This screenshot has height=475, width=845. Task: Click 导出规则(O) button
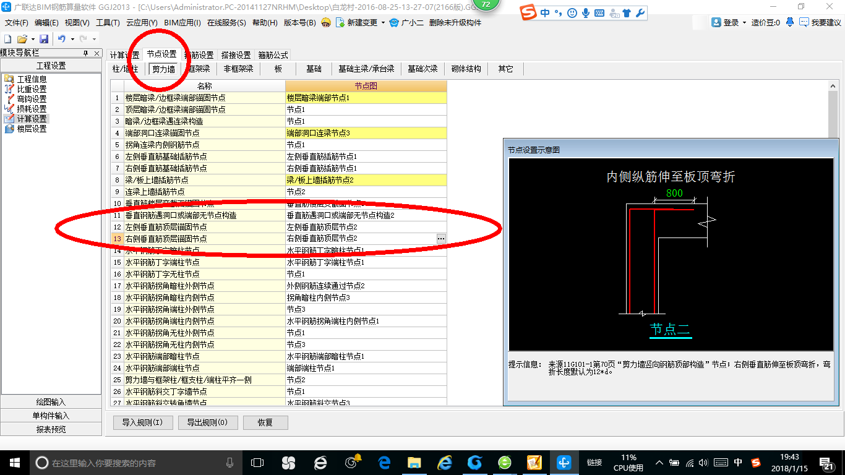207,422
